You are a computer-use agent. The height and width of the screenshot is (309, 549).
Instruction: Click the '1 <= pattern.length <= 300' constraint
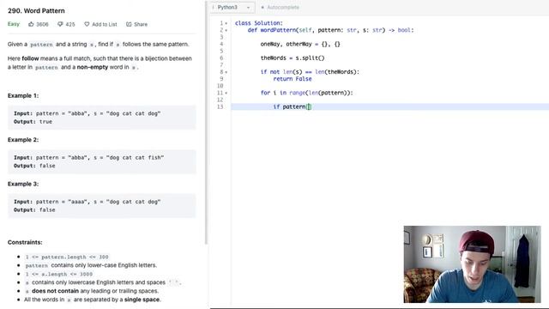pyautogui.click(x=67, y=257)
